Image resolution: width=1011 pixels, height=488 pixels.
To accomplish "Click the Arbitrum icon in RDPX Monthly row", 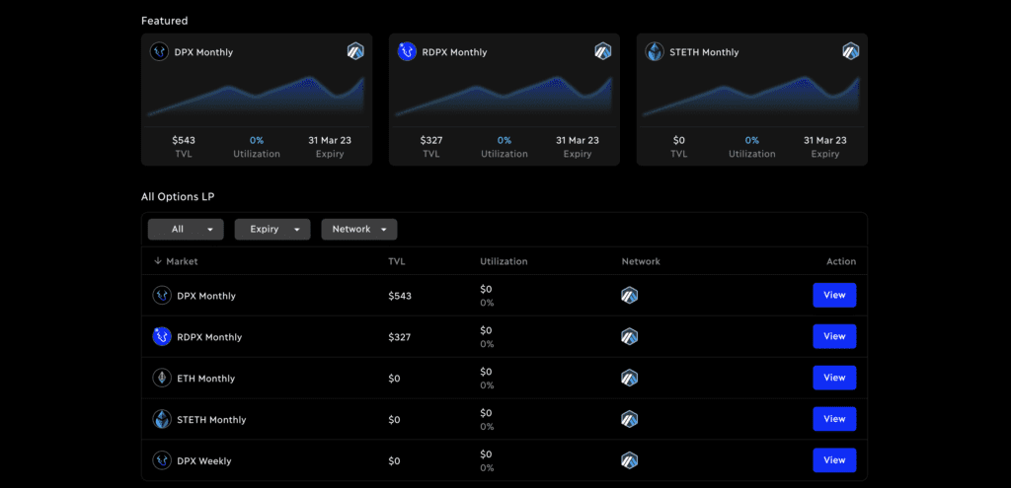I will click(629, 336).
